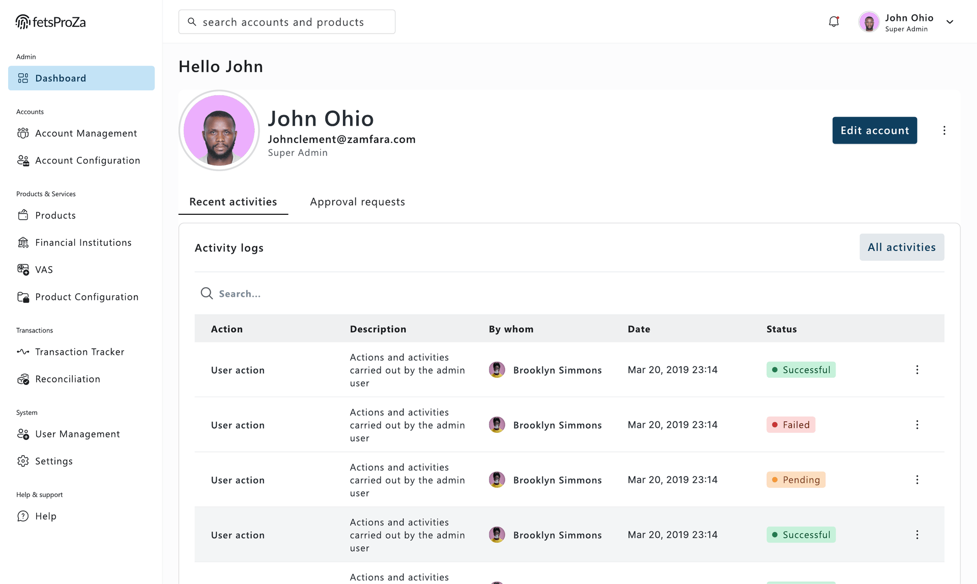Open Financial Institutions link
Image resolution: width=977 pixels, height=584 pixels.
[x=81, y=242]
